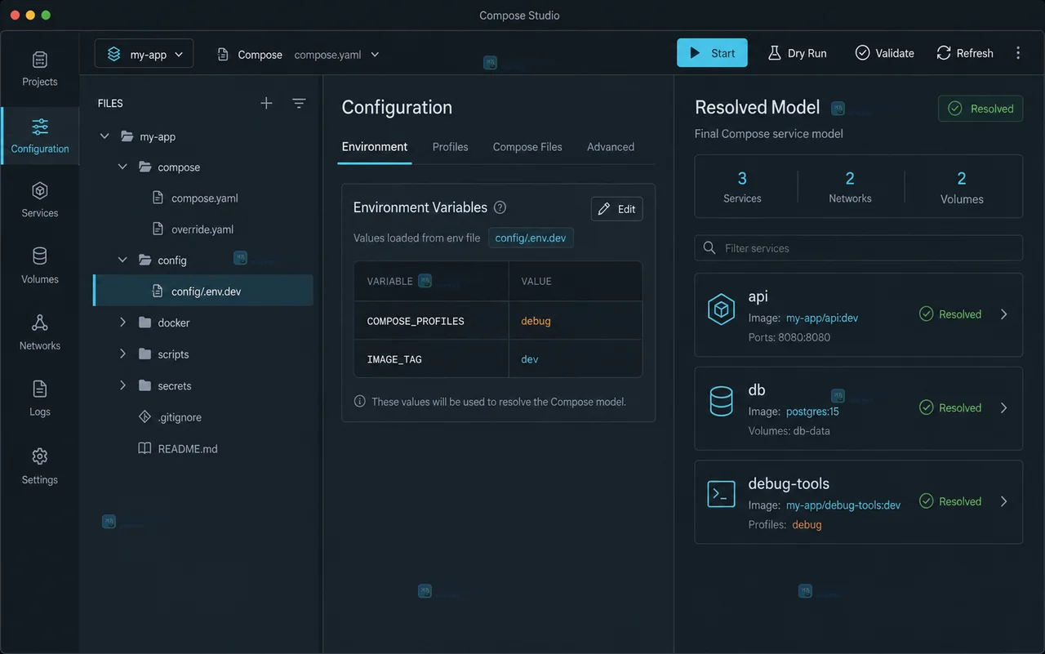This screenshot has height=654, width=1045.
Task: Select config/.env.dev in the file tree
Action: click(x=203, y=291)
